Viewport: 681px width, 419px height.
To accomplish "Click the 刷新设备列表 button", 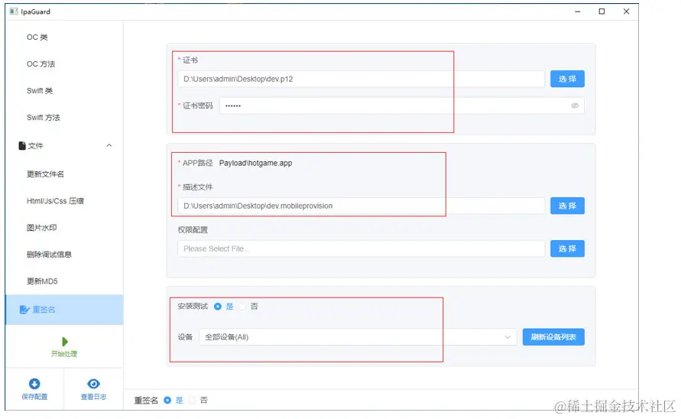I will coord(553,337).
